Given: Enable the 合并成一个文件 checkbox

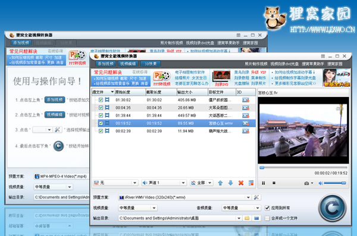Looking at the screenshot, I should [x=267, y=218].
